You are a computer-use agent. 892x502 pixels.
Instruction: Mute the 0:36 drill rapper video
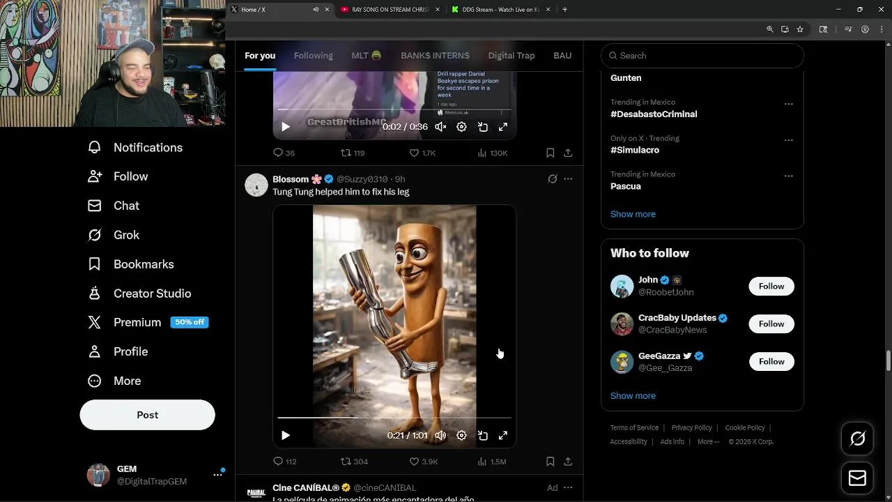coord(440,127)
